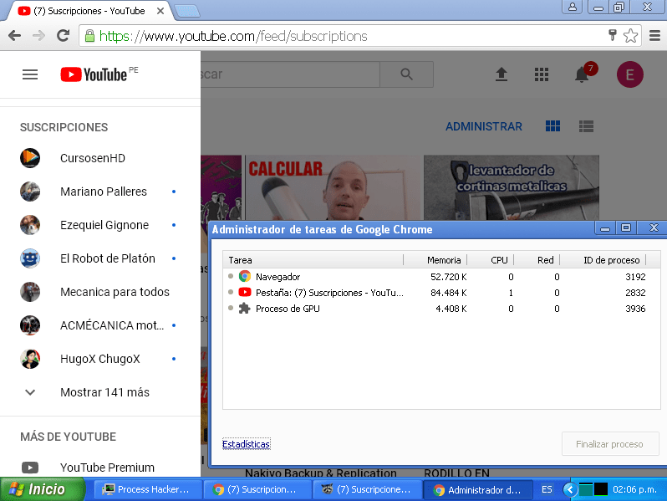Open the Mecanica para todos subscription
Screen dimensions: 667x501
tap(100, 292)
